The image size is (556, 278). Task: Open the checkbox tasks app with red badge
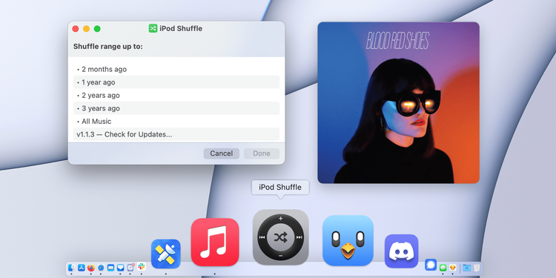[x=130, y=268]
